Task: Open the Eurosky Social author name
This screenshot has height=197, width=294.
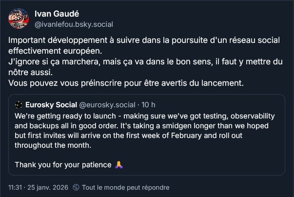Action: (x=51, y=104)
